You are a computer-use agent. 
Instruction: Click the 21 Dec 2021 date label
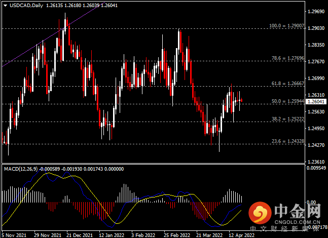[80, 235]
